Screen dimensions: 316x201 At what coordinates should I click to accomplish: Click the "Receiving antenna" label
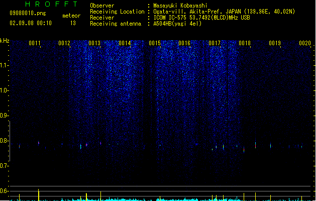pos(116,24)
